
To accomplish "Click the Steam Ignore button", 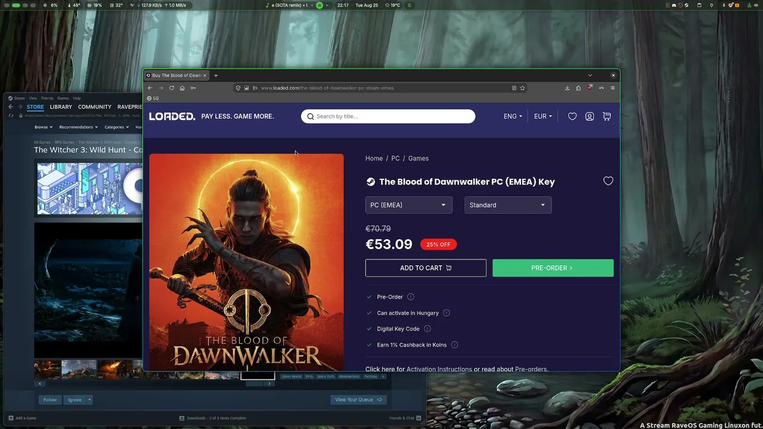I will (x=75, y=400).
